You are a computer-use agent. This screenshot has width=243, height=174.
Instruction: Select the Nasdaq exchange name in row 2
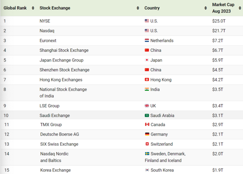coord(47,31)
